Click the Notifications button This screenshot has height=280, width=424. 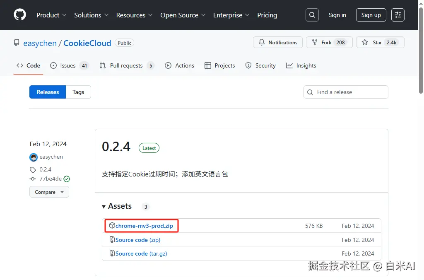[x=278, y=43]
